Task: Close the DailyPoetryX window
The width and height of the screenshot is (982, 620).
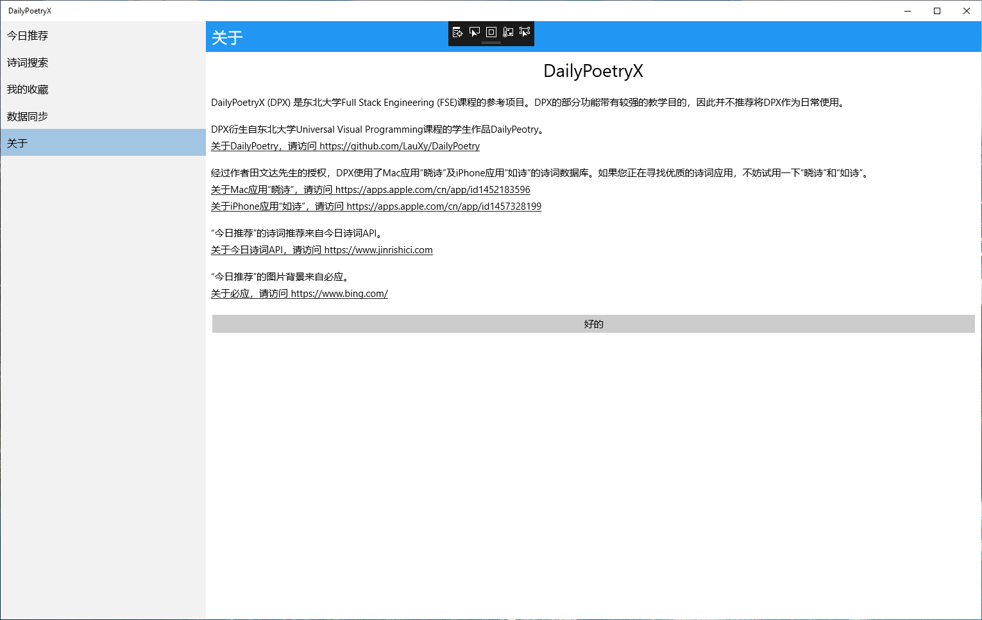Action: pyautogui.click(x=967, y=11)
